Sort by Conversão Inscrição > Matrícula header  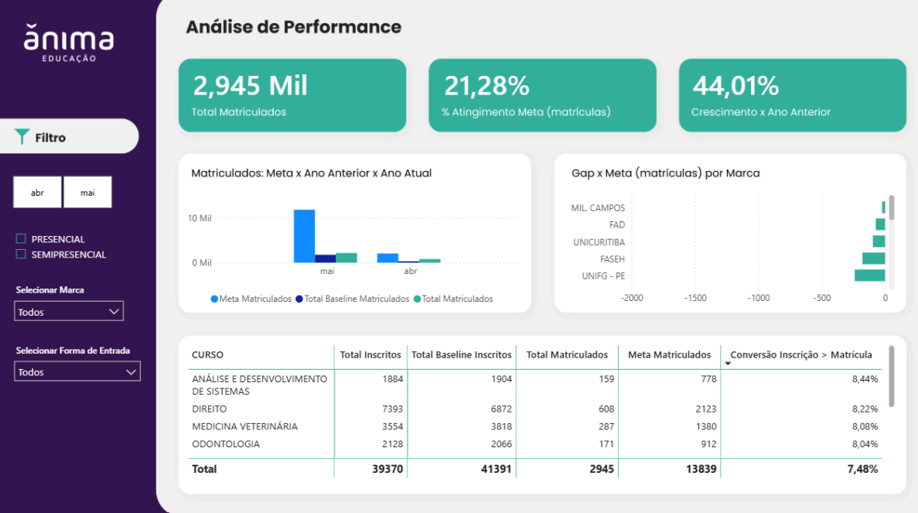pos(801,355)
